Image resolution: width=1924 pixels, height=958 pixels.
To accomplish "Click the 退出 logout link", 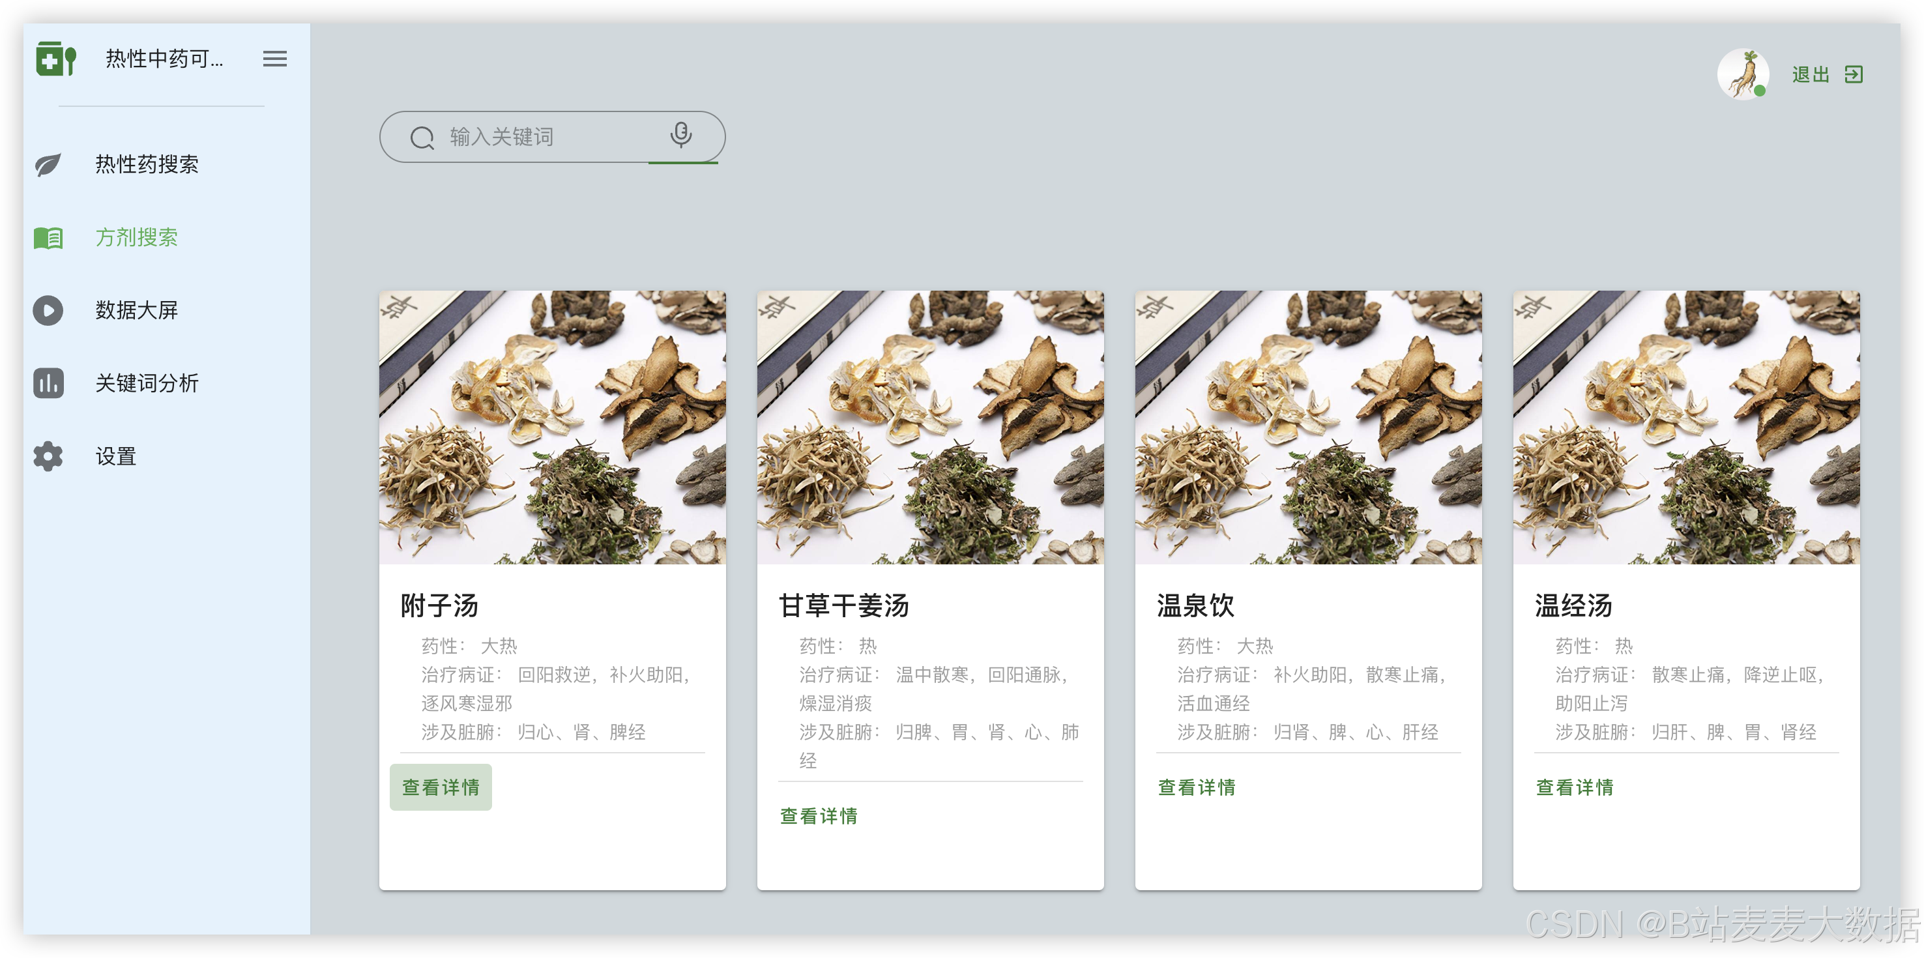I will point(1811,75).
